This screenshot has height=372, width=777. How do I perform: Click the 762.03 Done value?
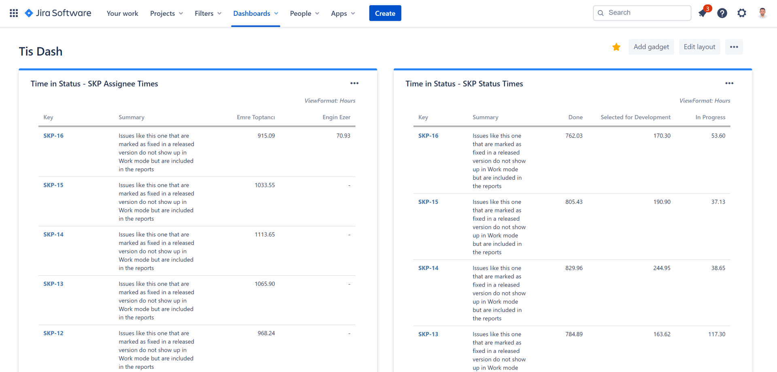[574, 136]
